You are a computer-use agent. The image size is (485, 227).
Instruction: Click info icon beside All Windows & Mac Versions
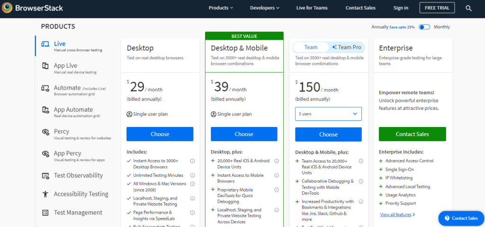coord(192,184)
